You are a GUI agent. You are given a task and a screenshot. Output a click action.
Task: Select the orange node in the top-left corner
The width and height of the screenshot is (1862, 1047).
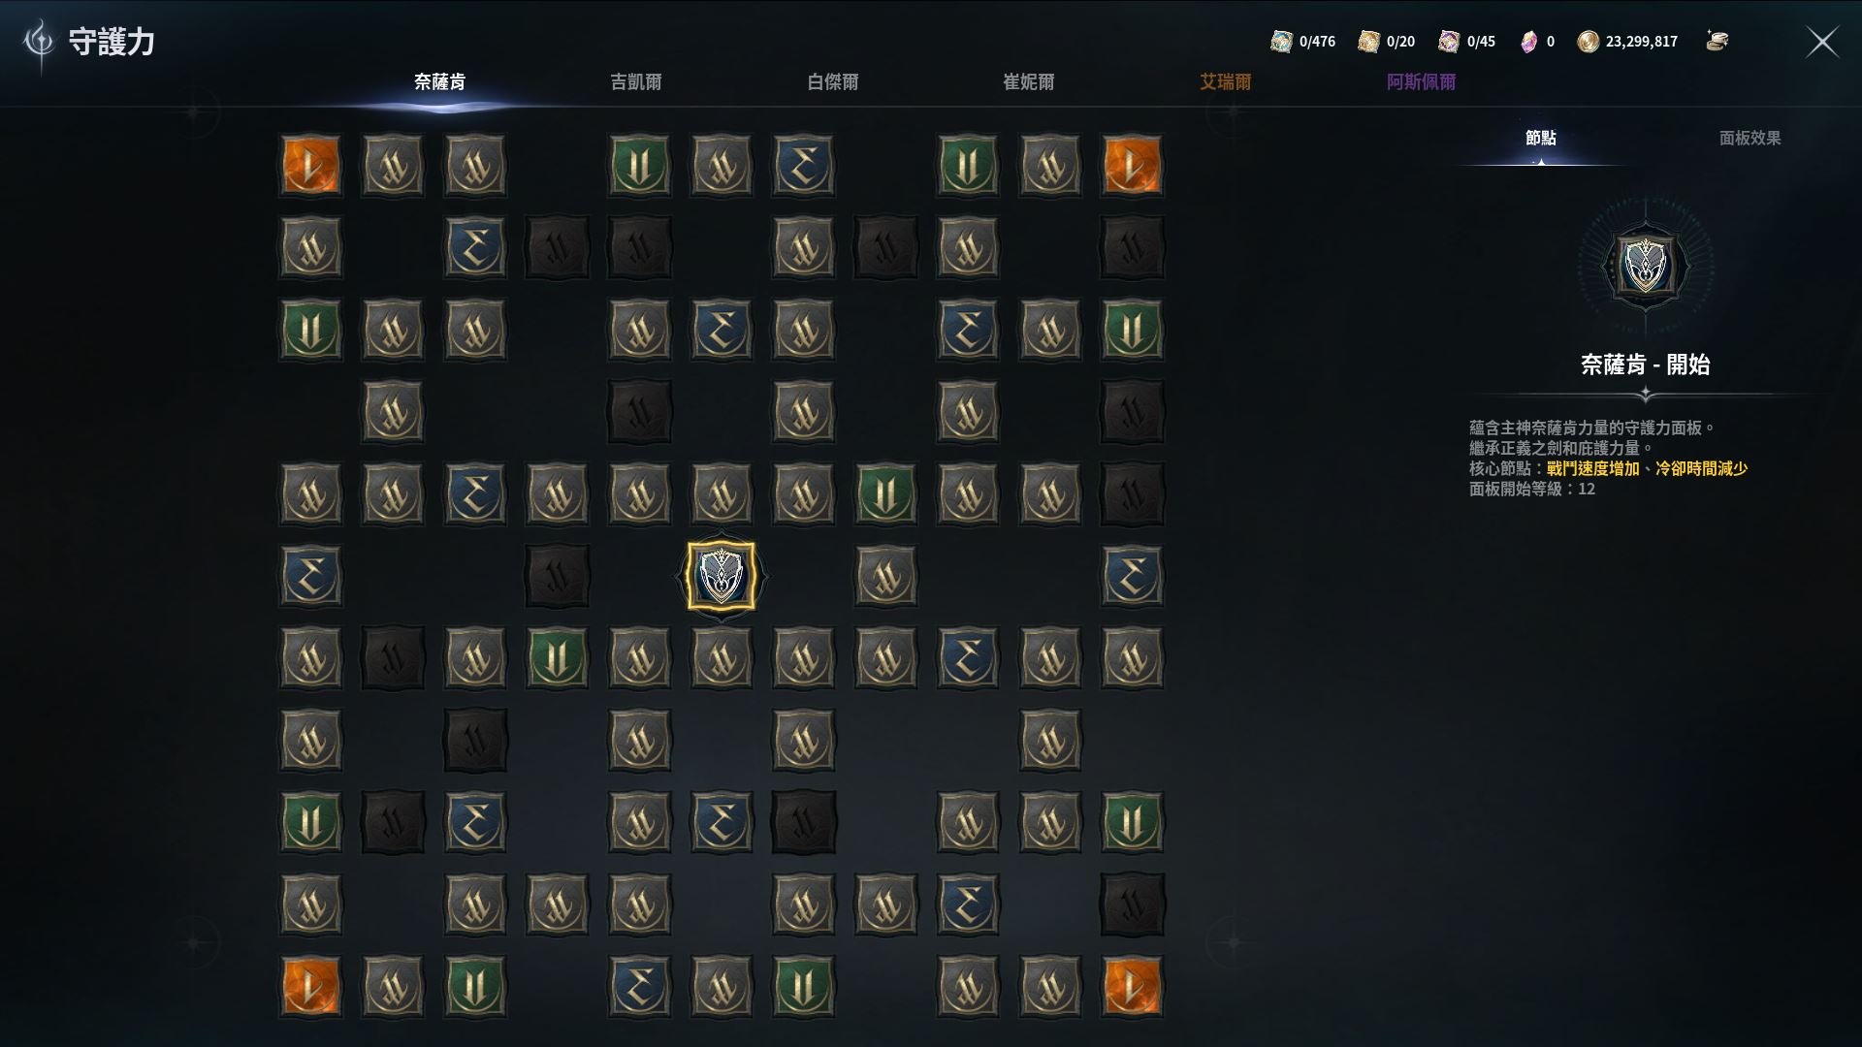[x=310, y=166]
